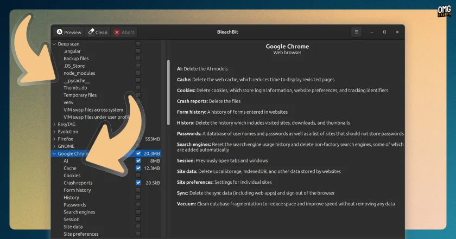The width and height of the screenshot is (456, 239).
Task: Enable the .angular checkbox
Action: (x=138, y=51)
